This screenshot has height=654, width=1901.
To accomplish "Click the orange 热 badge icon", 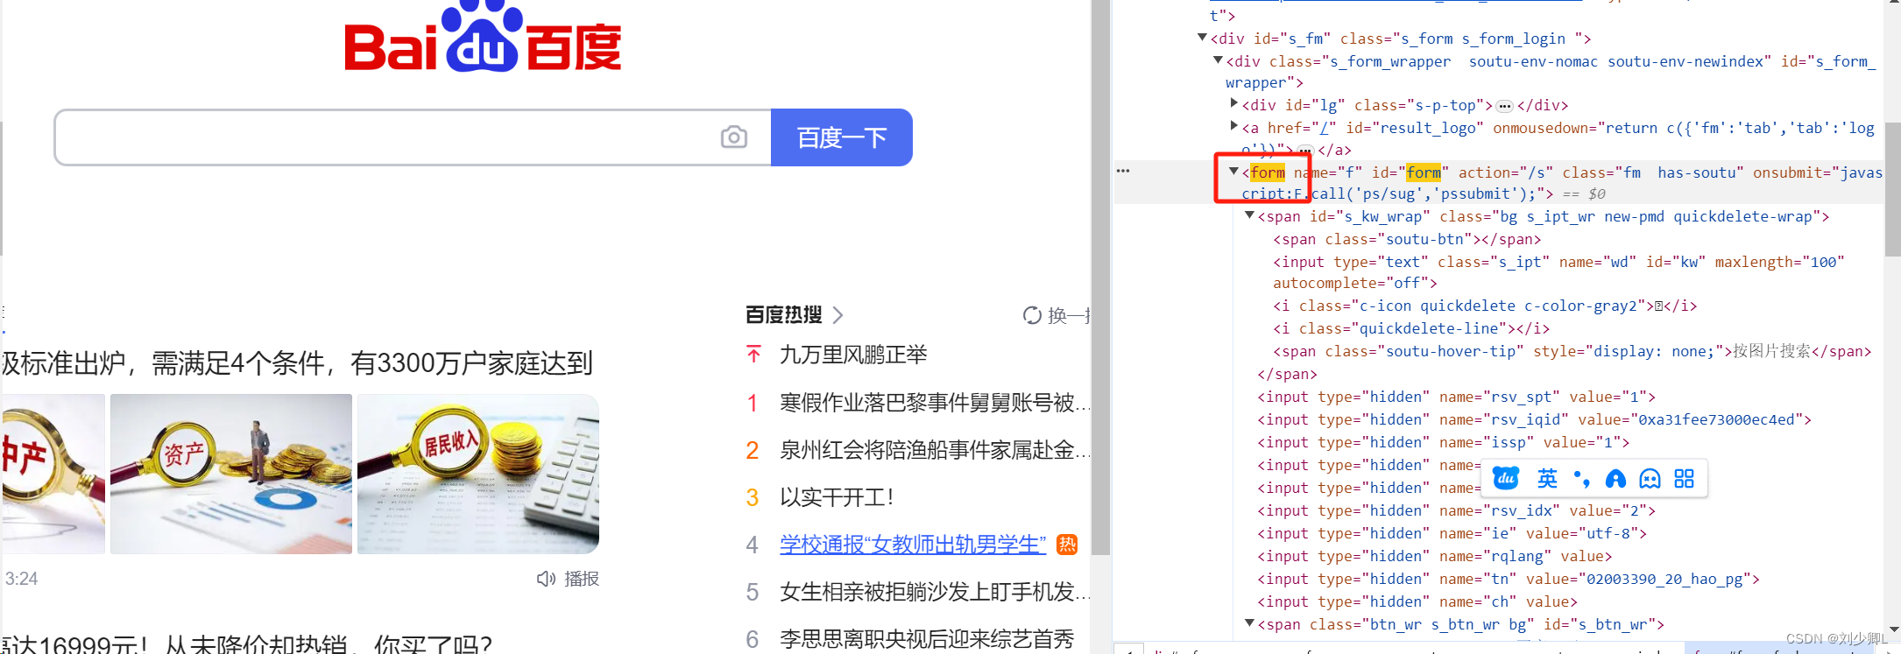I will click(x=1067, y=545).
